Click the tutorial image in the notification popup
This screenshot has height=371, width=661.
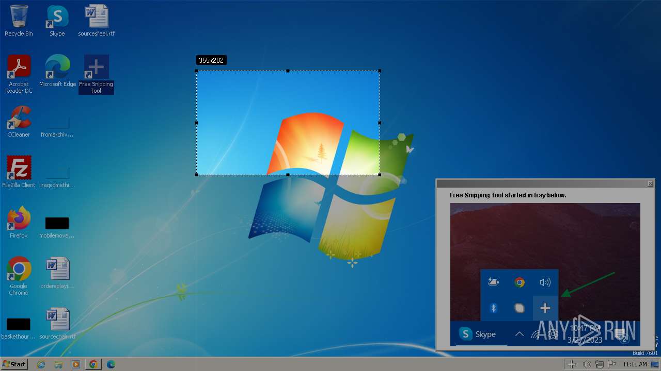545,275
